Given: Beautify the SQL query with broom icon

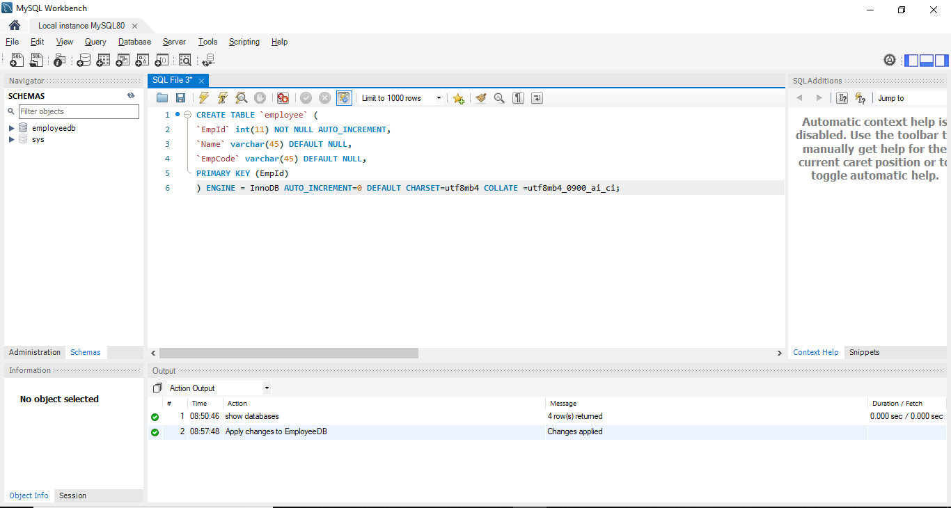Looking at the screenshot, I should coord(480,98).
